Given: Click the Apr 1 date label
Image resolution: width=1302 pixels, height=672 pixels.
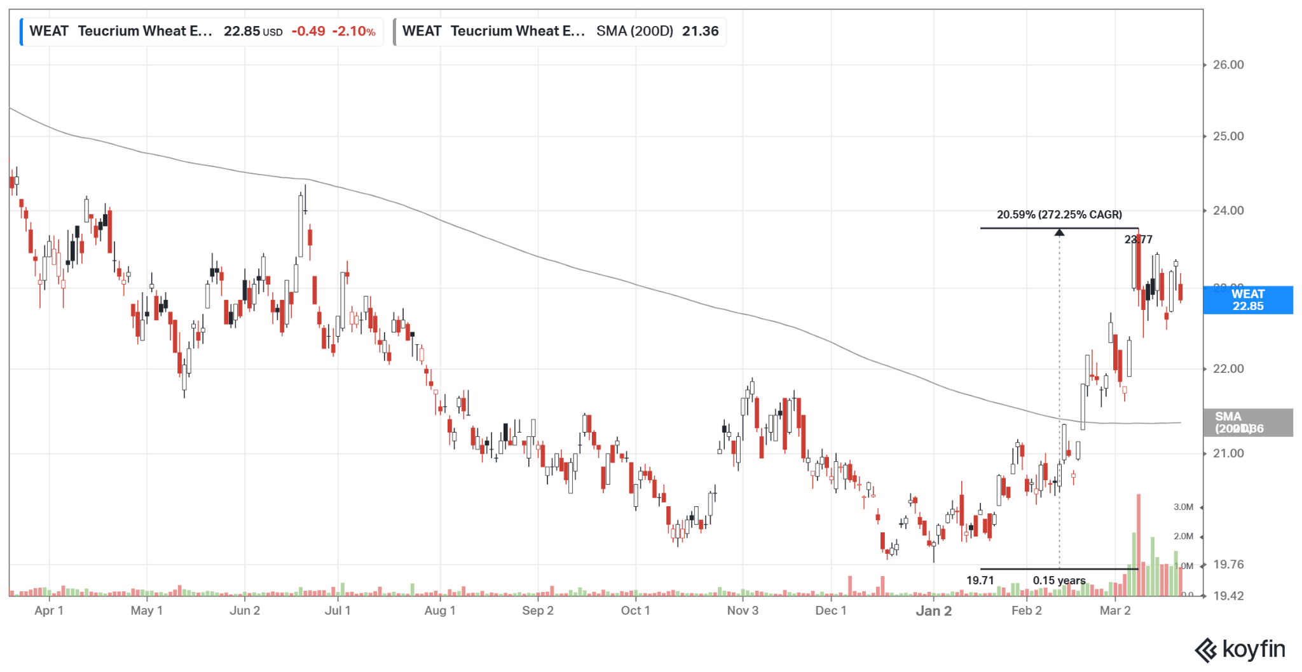Looking at the screenshot, I should click(x=49, y=610).
